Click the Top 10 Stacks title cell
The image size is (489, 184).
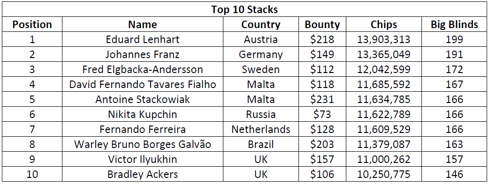pyautogui.click(x=244, y=10)
